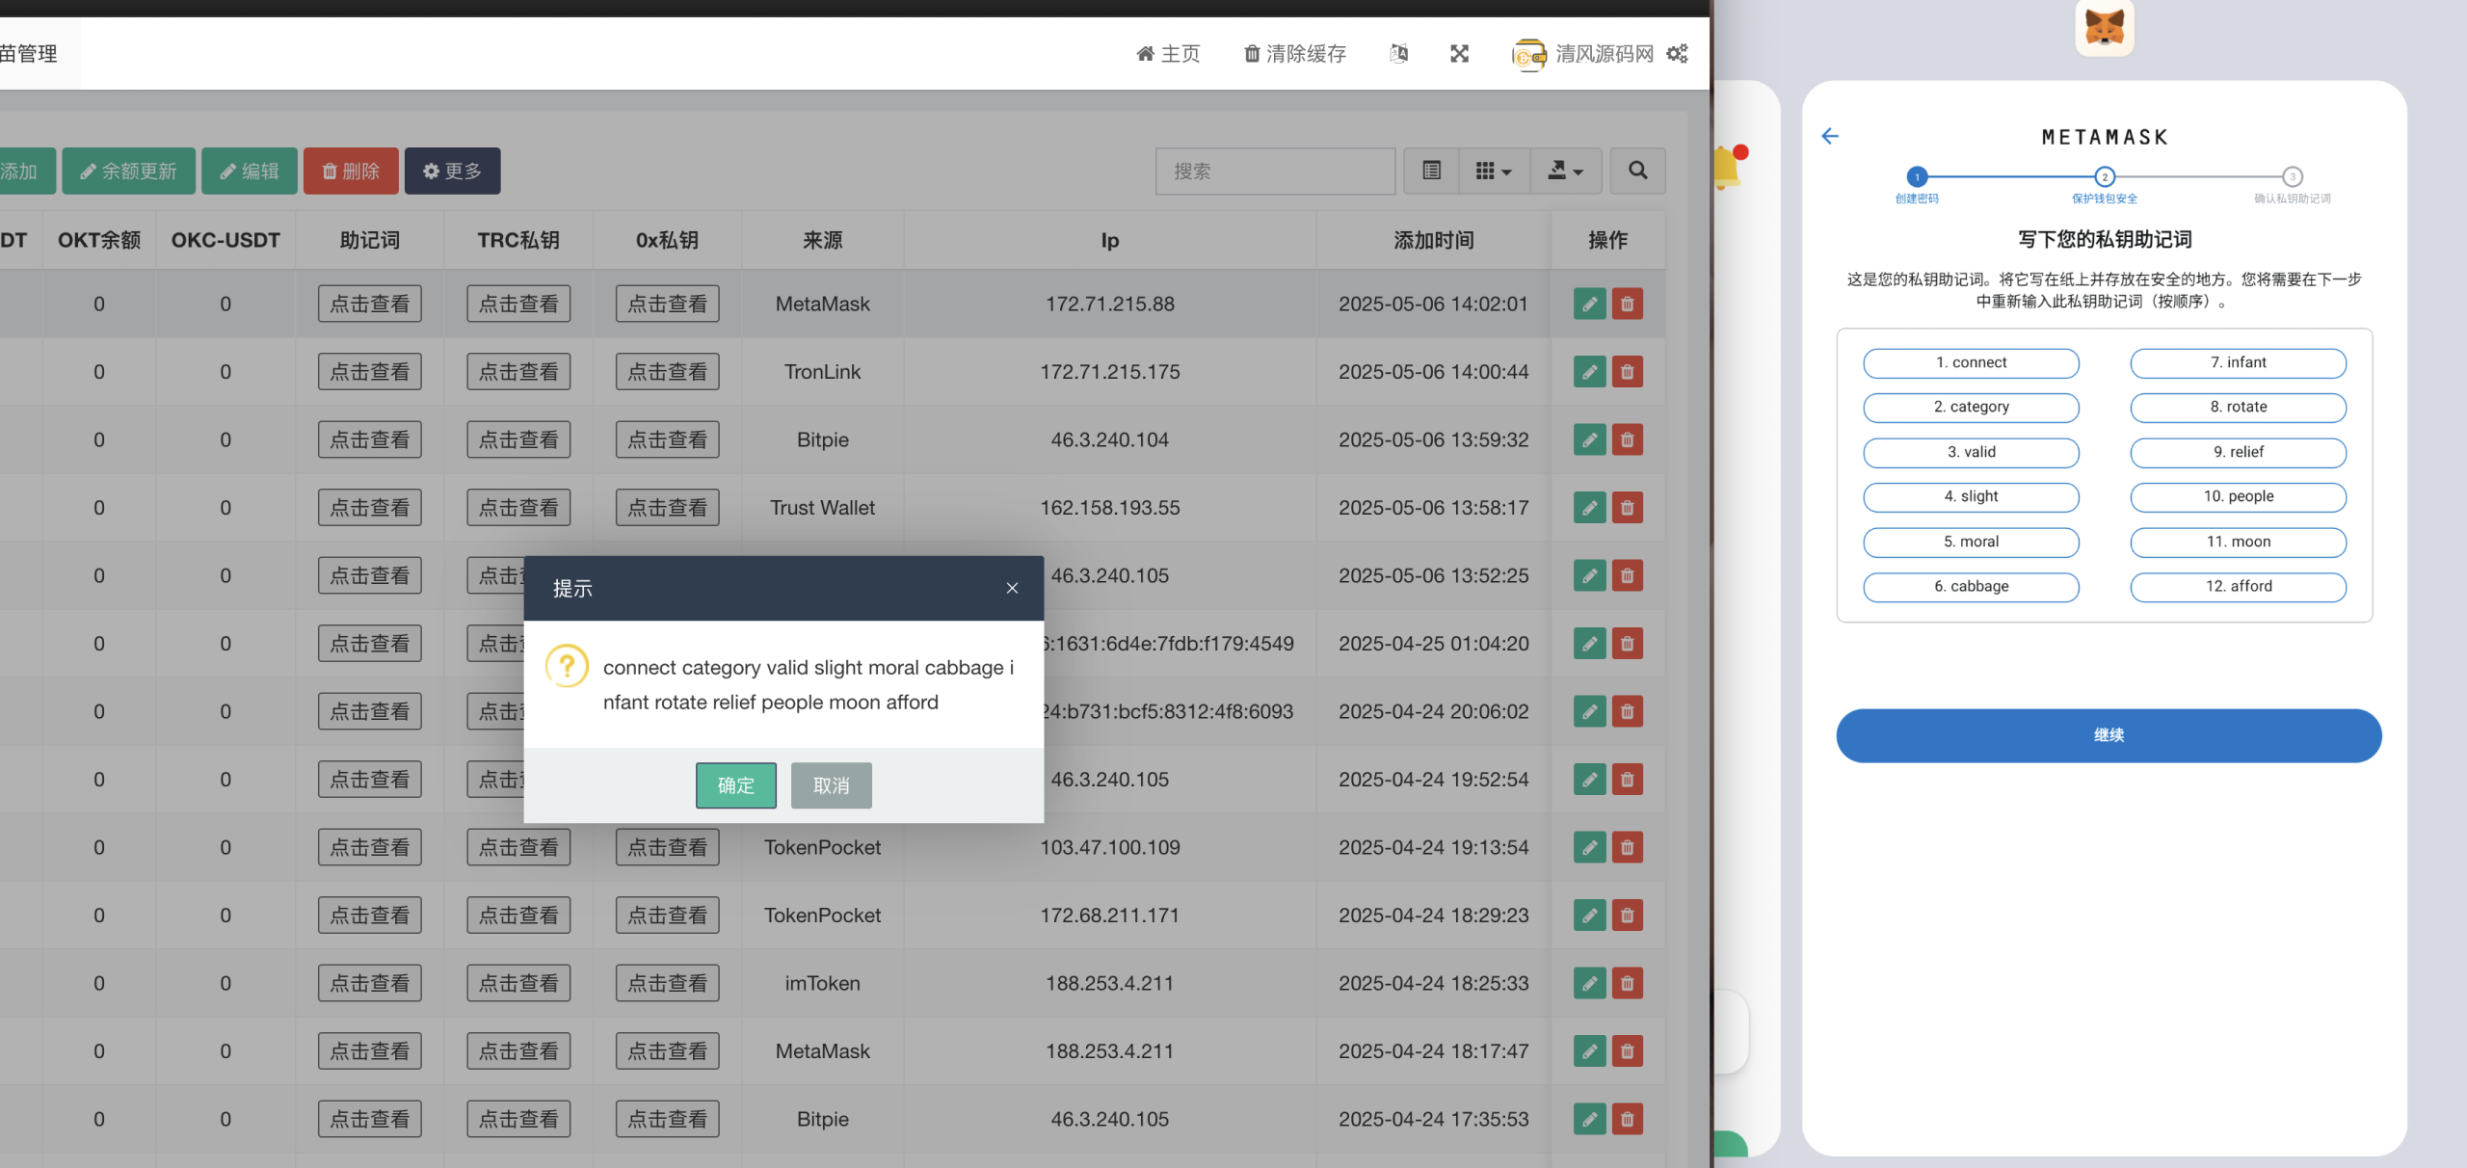Select the "1. connect" seed word chip
Viewport: 2467px width, 1168px height.
pyautogui.click(x=1971, y=362)
